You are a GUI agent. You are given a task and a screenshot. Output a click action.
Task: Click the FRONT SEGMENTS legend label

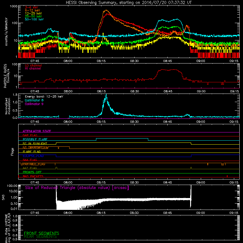pyautogui.click(x=42, y=233)
